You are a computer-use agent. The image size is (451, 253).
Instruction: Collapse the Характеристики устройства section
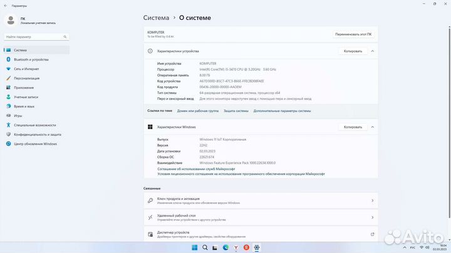[373, 51]
